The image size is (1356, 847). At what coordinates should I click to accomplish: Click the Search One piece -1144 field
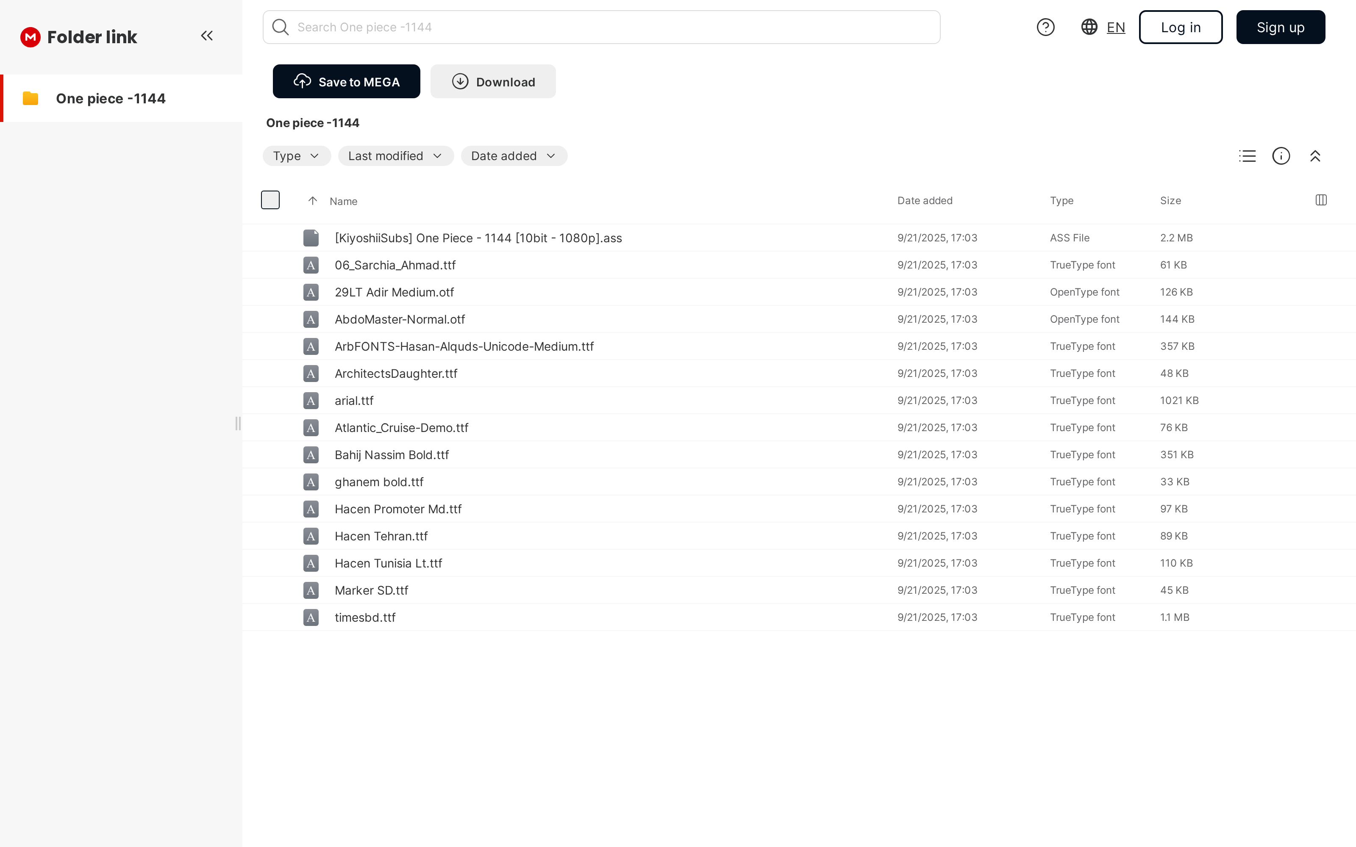point(601,27)
